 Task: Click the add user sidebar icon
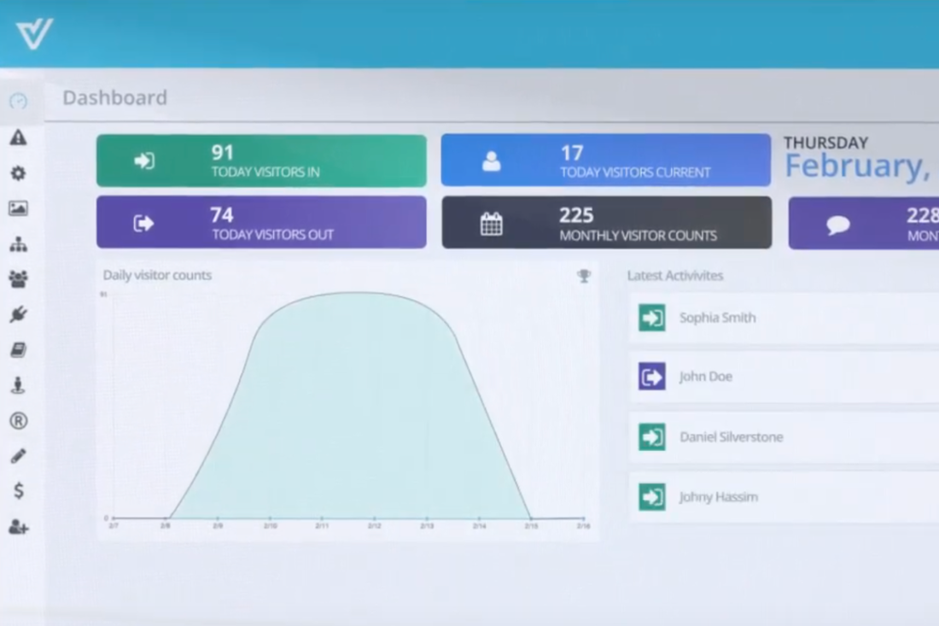tap(18, 527)
